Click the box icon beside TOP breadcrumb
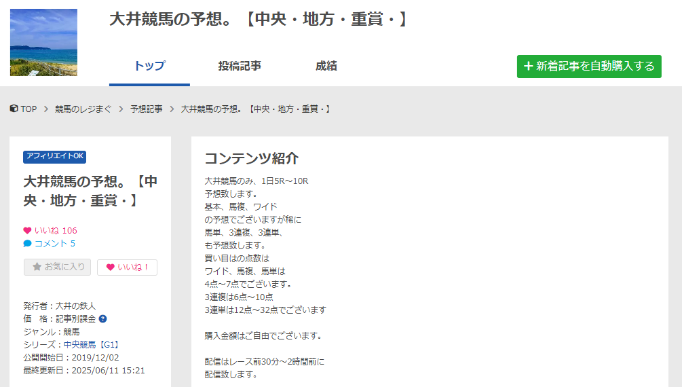The image size is (682, 387). coord(14,109)
